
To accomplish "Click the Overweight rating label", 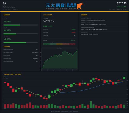I will click(x=35, y=58).
